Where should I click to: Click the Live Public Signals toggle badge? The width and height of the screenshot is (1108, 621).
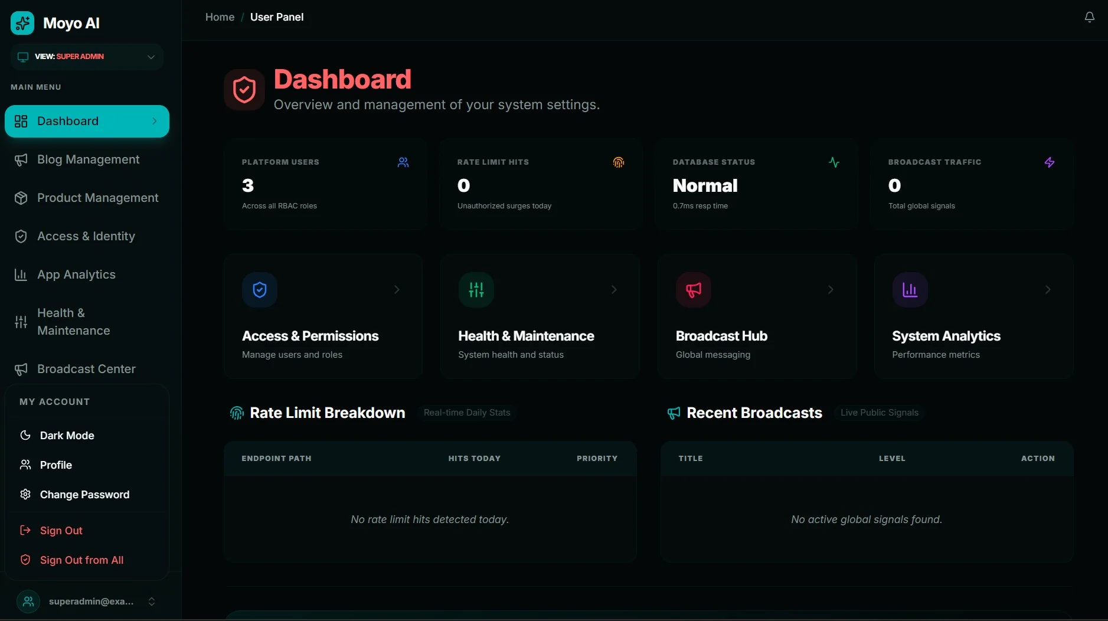click(x=879, y=413)
